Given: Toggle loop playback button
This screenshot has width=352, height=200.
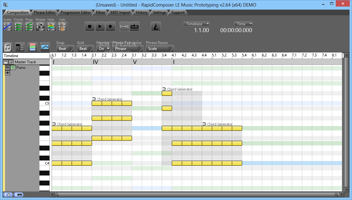Looking at the screenshot, I should coord(135,27).
